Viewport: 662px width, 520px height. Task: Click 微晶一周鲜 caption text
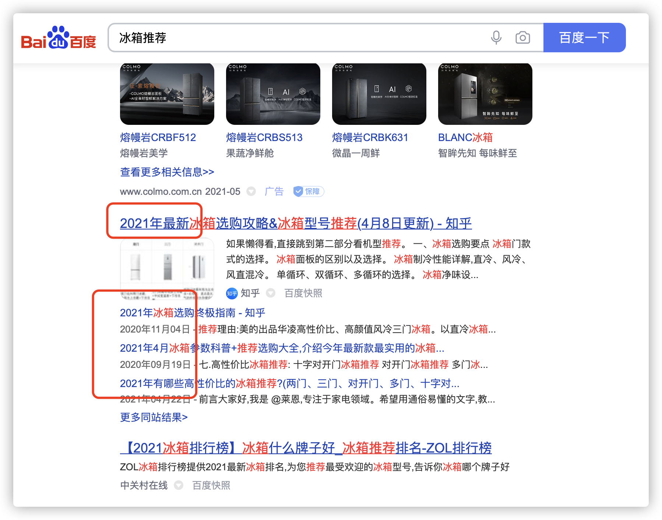(356, 153)
